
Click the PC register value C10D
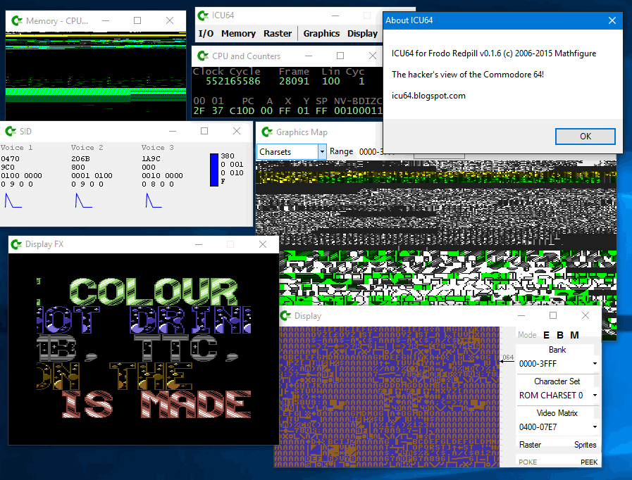coord(242,110)
